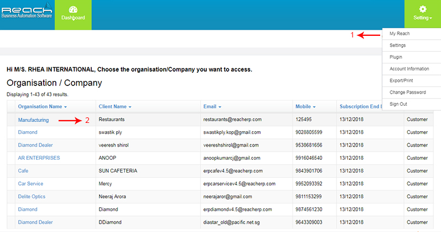Viewport: 441px width, 232px height.
Task: Select Plugin menu entry
Action: [396, 57]
